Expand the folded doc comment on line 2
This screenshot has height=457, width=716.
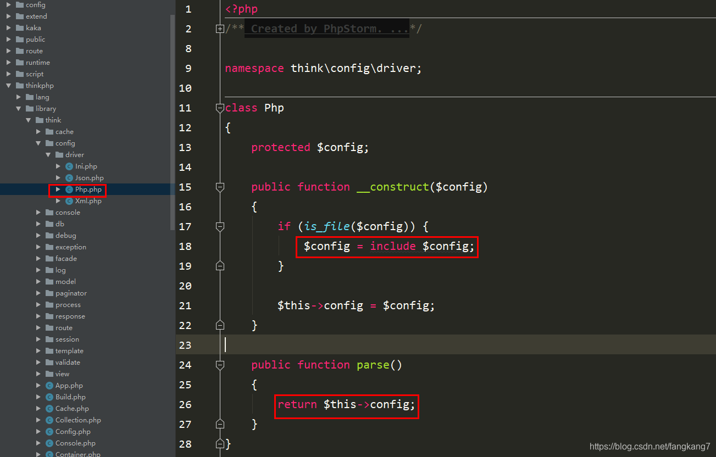pos(220,29)
